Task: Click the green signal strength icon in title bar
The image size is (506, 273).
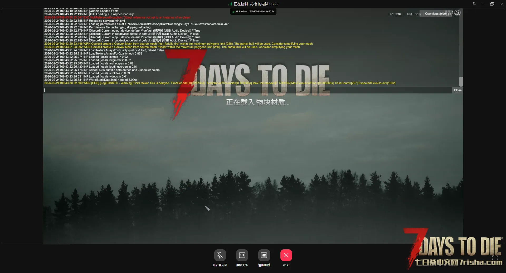Action: (x=230, y=4)
